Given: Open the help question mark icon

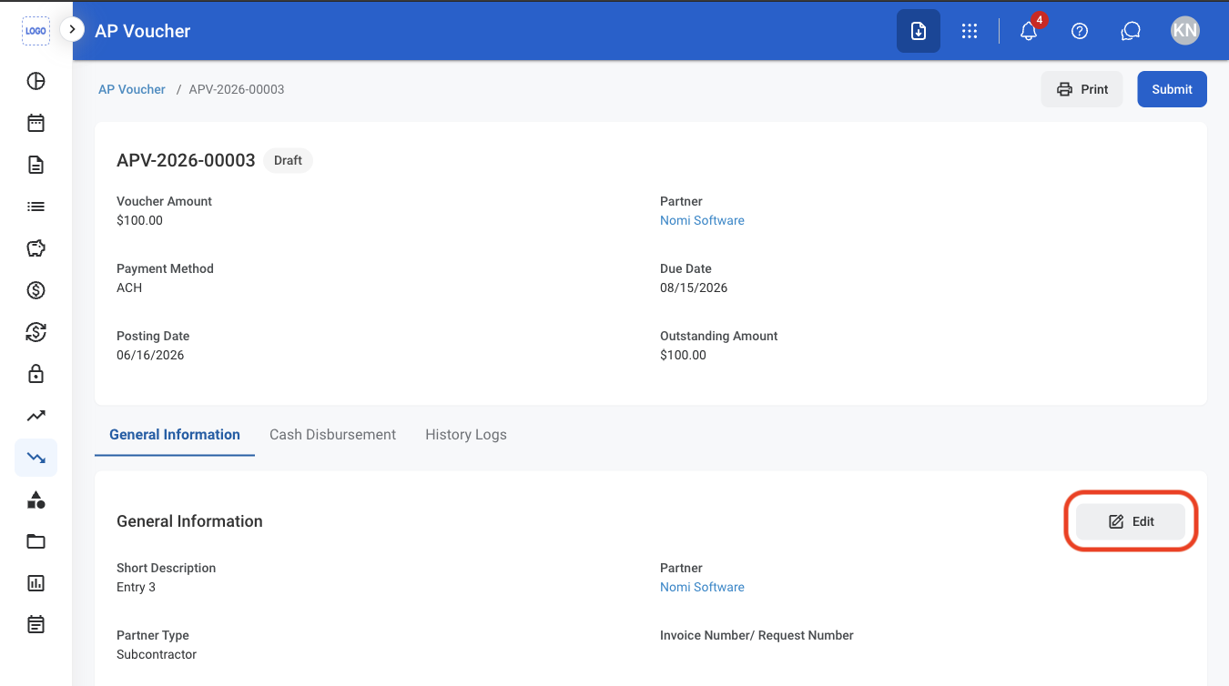Looking at the screenshot, I should click(1080, 31).
